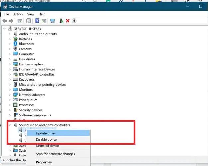Click the Back arrow toolbar icon
This screenshot has width=208, height=166.
[x=5, y=21]
